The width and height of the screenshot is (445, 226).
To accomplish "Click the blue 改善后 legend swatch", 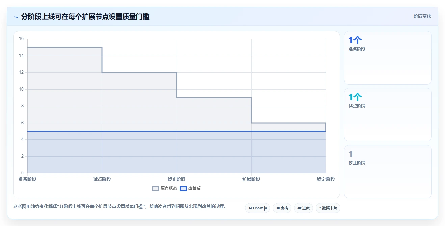I will [x=183, y=188].
